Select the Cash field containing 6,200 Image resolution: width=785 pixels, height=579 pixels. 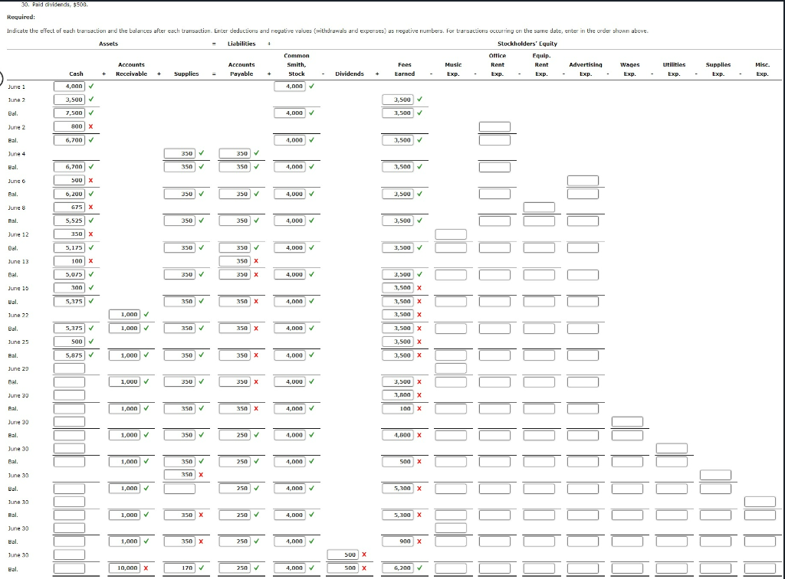[70, 194]
